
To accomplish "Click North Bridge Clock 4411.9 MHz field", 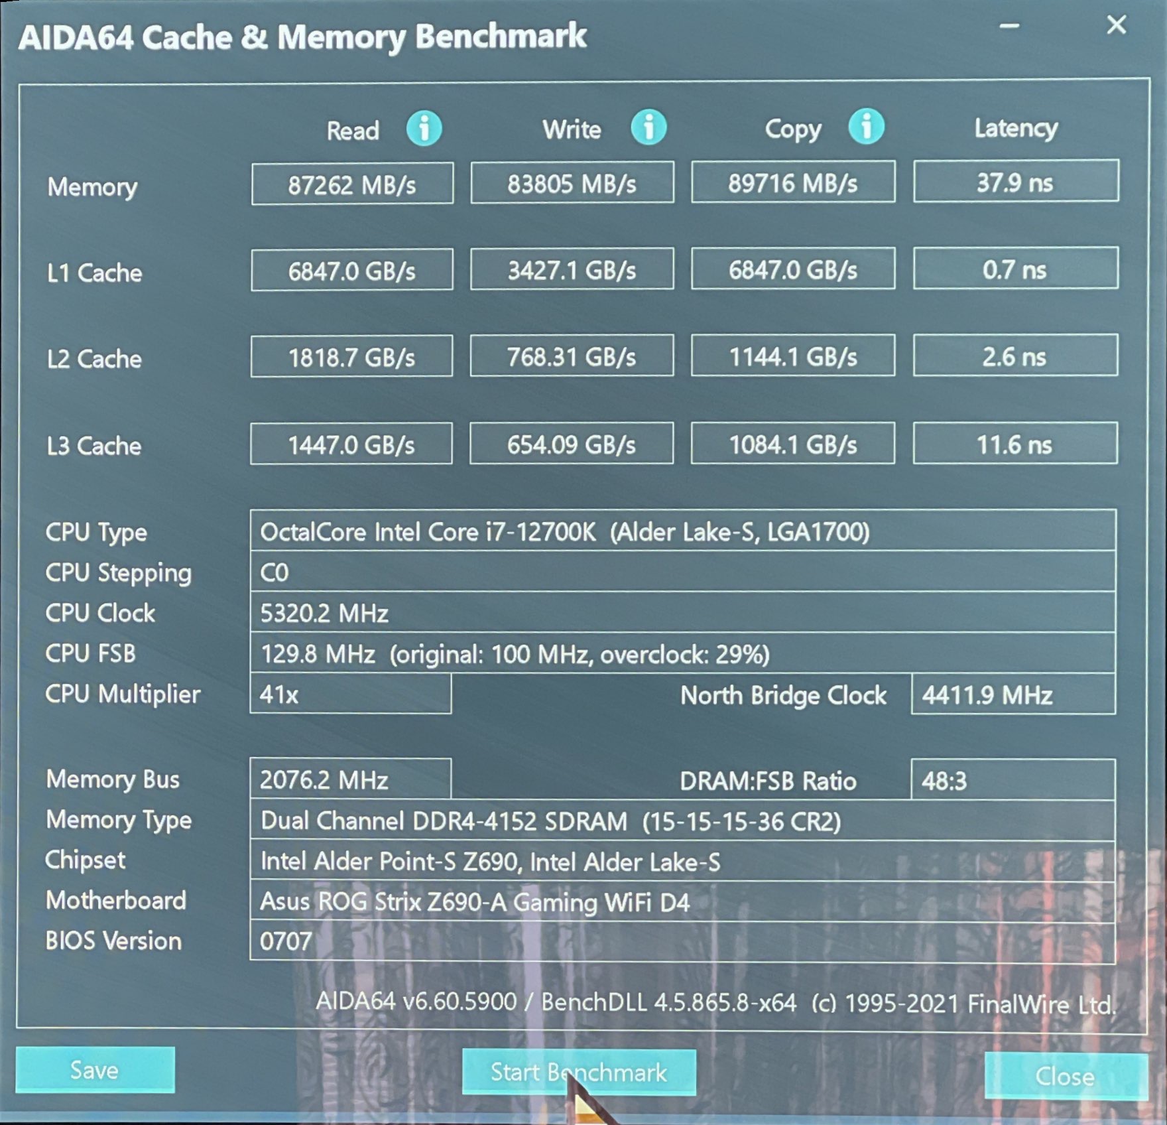I will tap(1014, 694).
